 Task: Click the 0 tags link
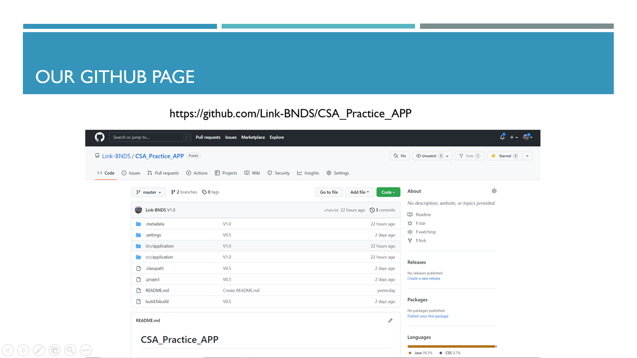point(211,192)
